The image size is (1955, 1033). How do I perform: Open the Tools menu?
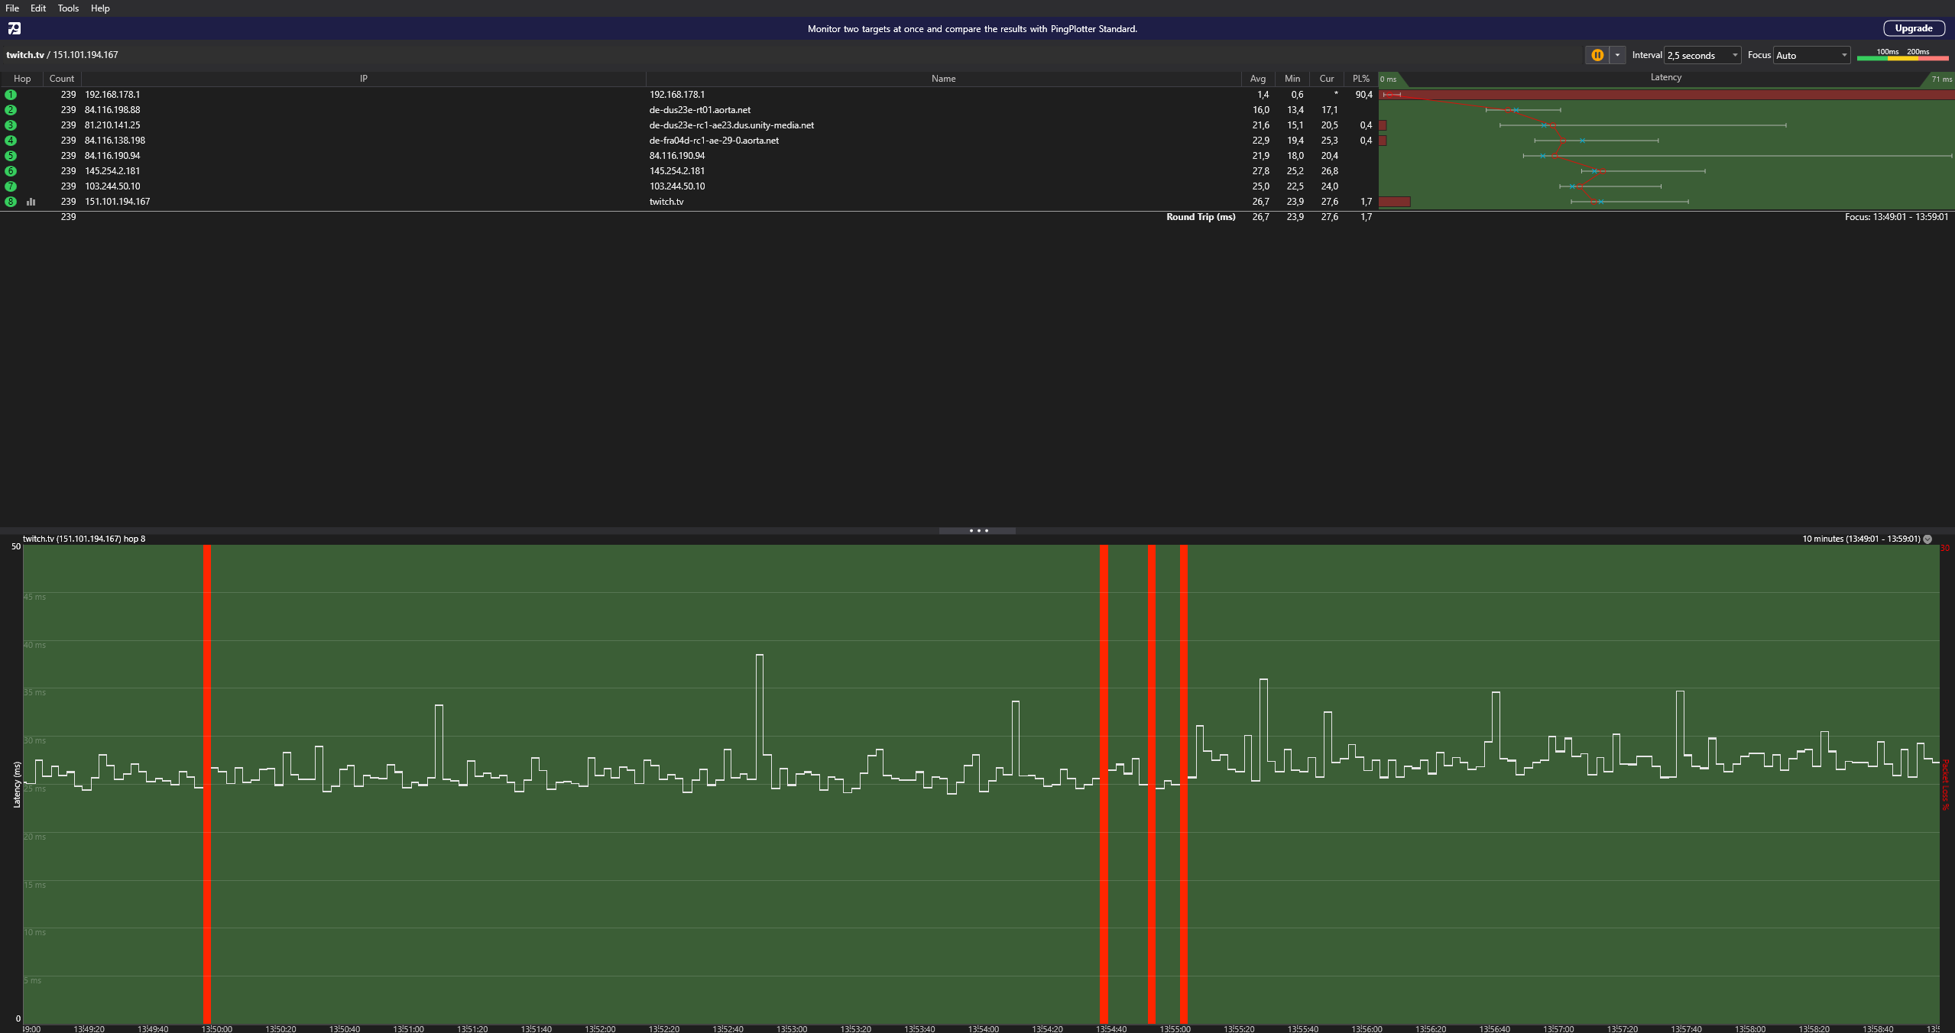pos(68,8)
